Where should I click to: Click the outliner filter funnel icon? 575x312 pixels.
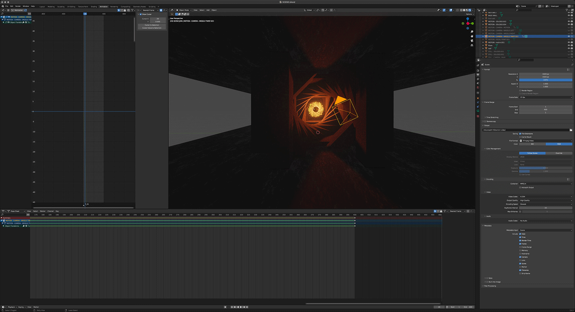[x=567, y=10]
